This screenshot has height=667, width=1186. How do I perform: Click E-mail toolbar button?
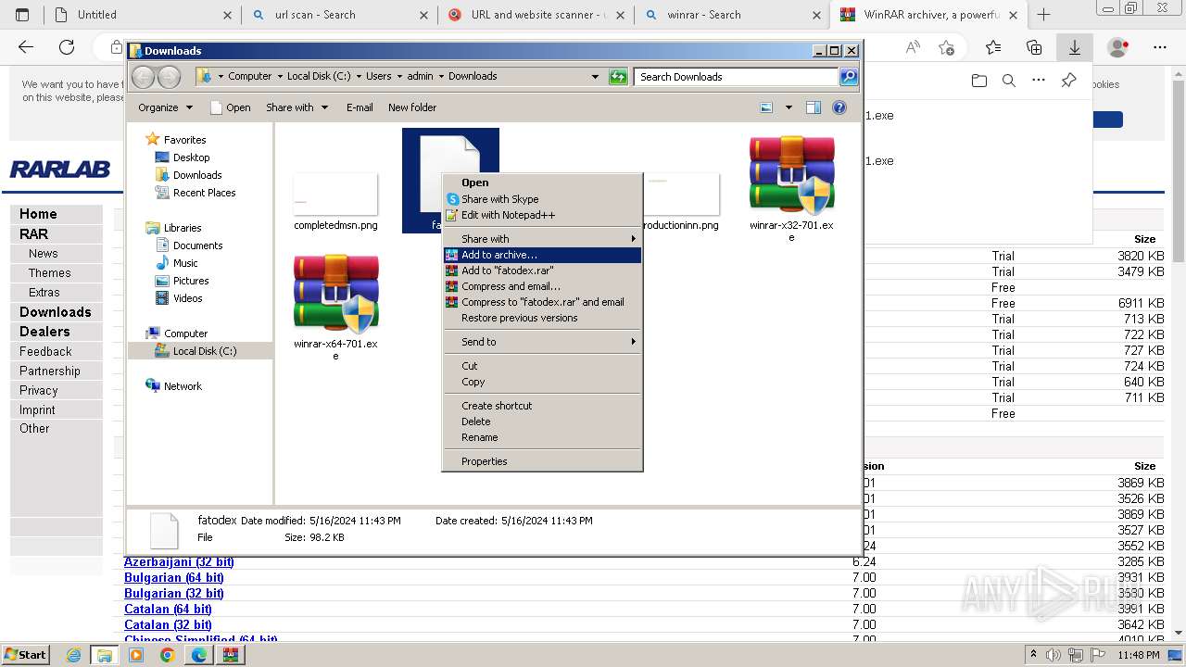click(x=360, y=107)
